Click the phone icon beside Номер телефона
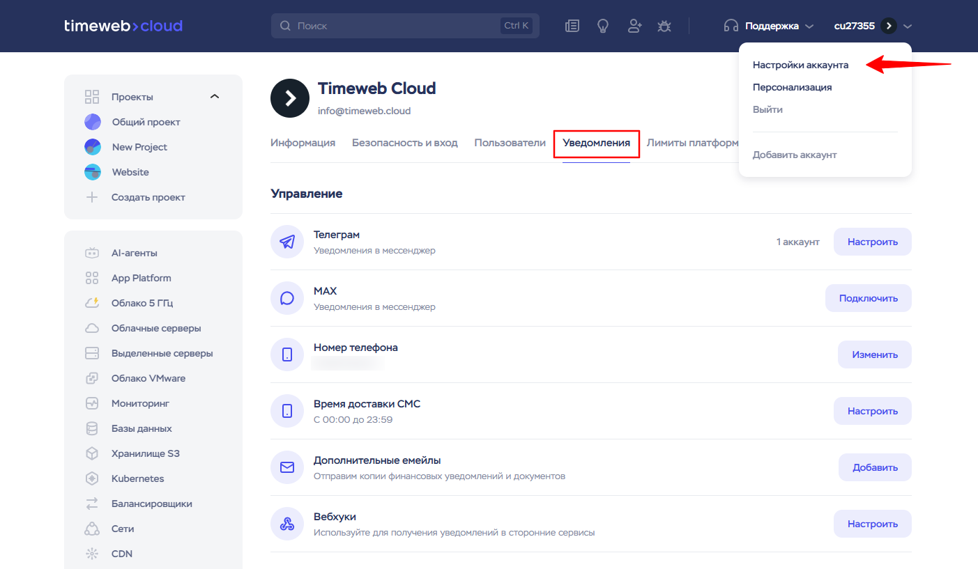 287,354
